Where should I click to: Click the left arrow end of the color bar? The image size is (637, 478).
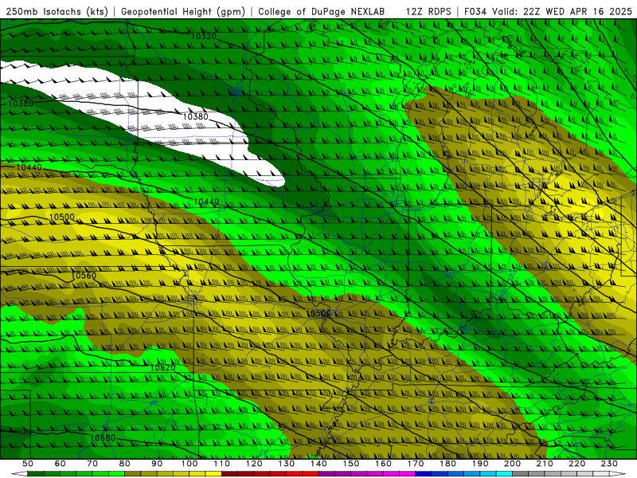pos(19,474)
